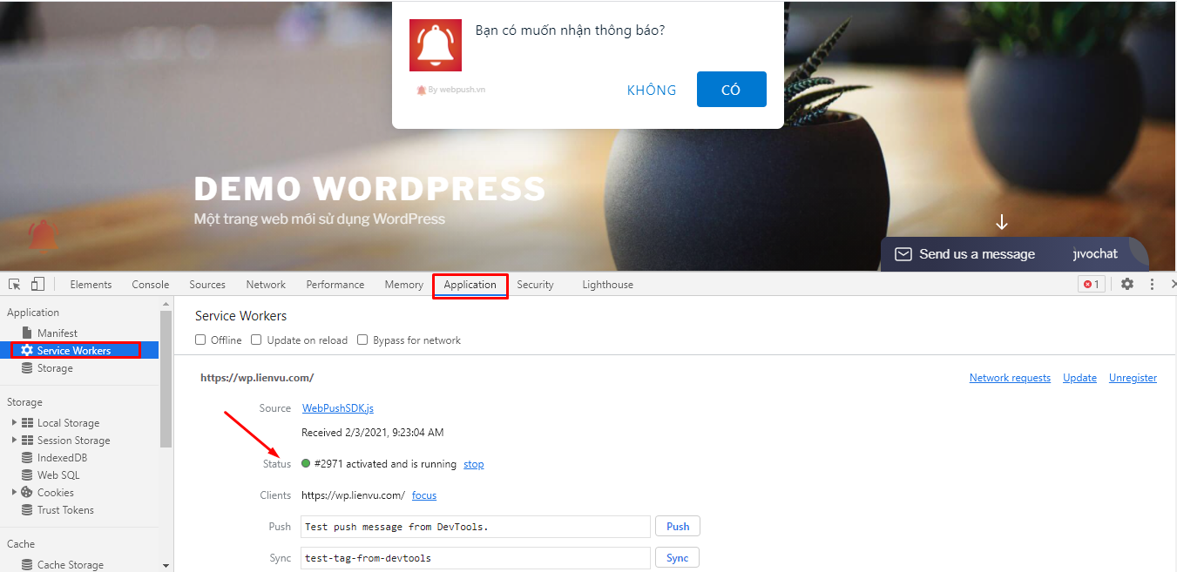Screen dimensions: 1177x572
Task: Click the Sync button
Action: (x=677, y=558)
